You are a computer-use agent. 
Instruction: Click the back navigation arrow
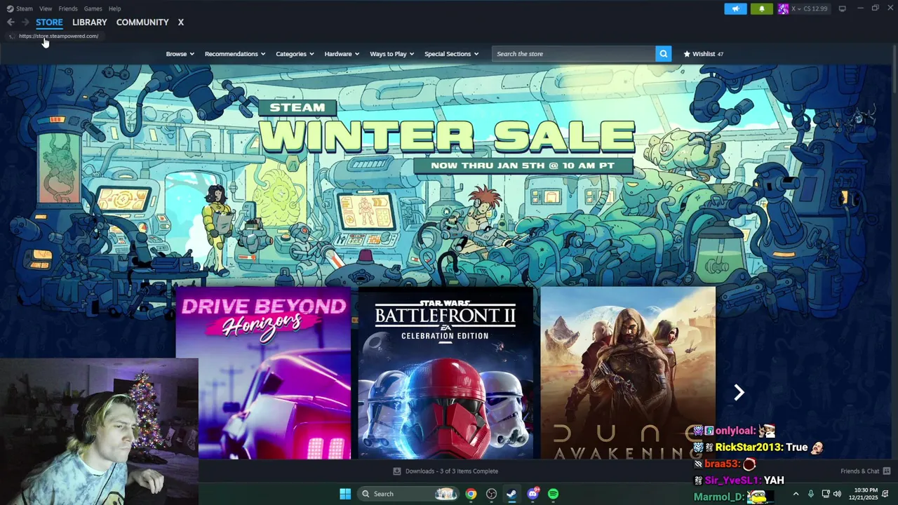(x=11, y=22)
